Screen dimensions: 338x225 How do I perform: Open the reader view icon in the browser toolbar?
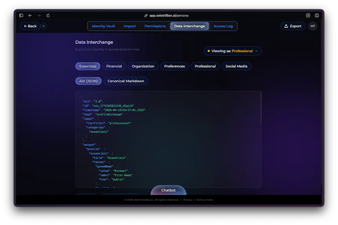click(x=308, y=15)
